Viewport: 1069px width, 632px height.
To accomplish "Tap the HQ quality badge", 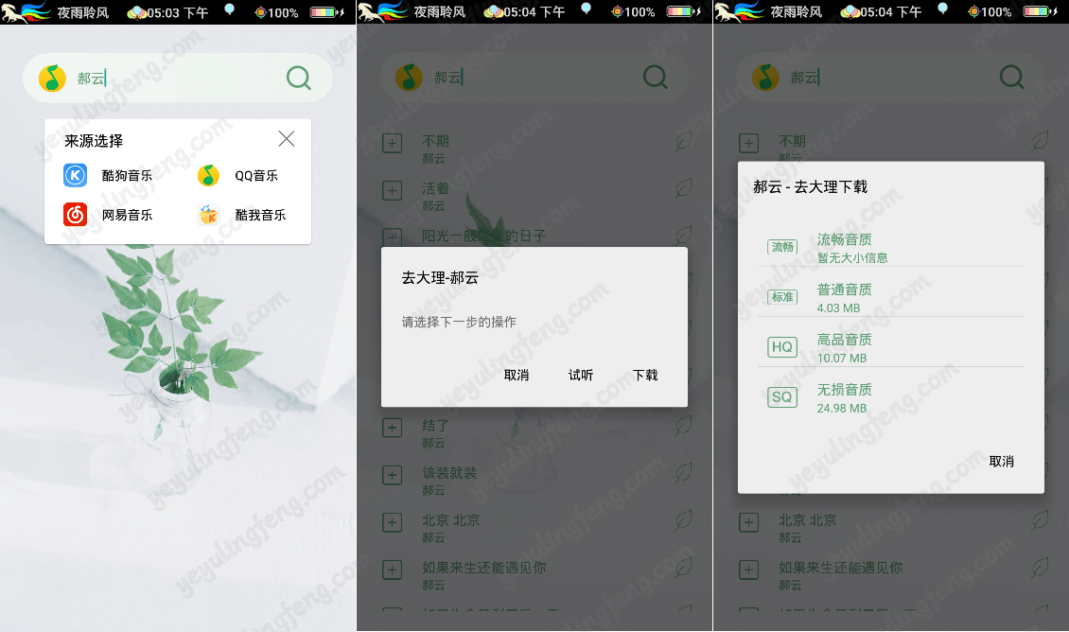I will point(782,347).
